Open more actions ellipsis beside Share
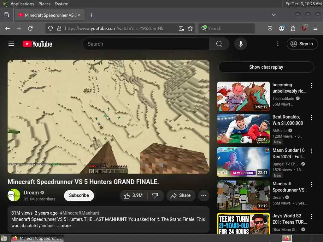323x242 pixels. 204,195
